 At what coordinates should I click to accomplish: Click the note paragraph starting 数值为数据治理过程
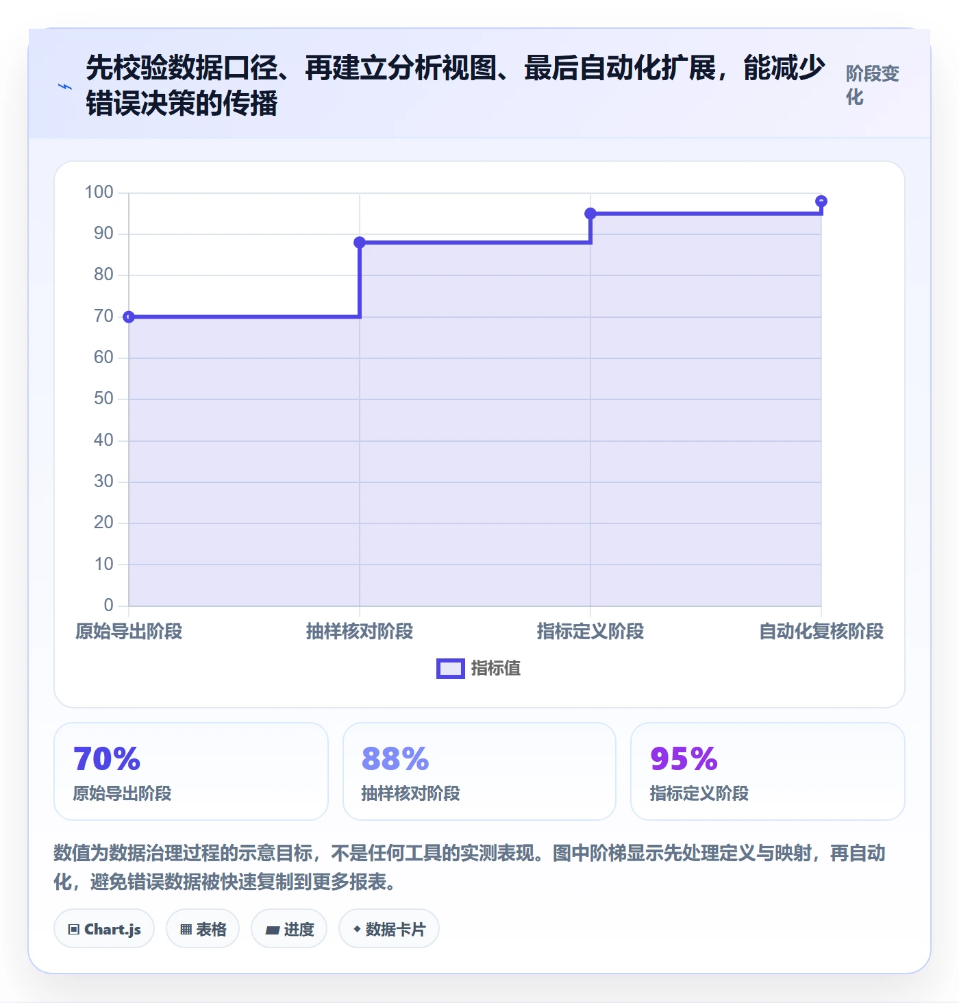[470, 867]
